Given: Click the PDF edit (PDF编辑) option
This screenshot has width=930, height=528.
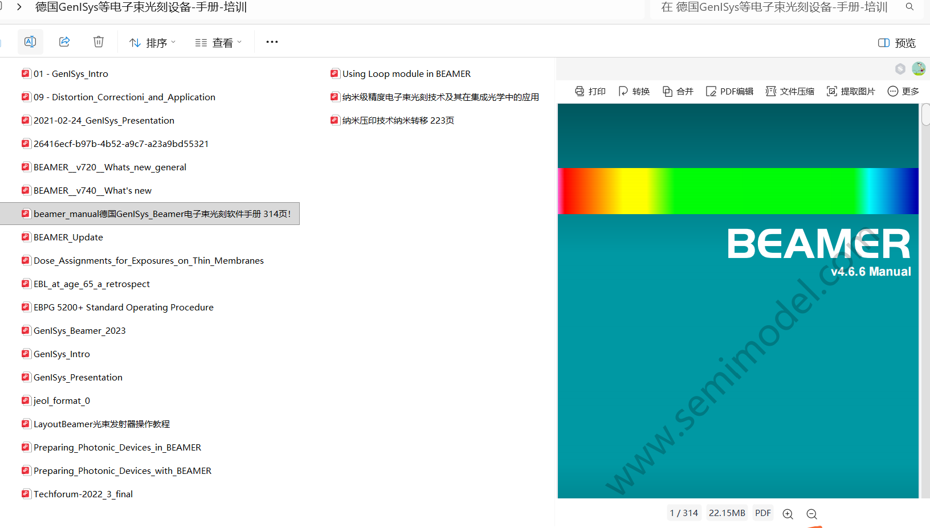Looking at the screenshot, I should coord(729,91).
